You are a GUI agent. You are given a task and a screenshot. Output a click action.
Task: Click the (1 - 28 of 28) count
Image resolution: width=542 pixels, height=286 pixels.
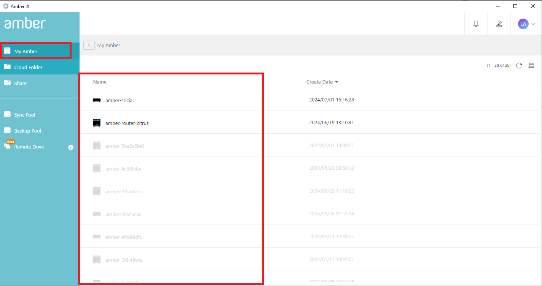click(499, 66)
